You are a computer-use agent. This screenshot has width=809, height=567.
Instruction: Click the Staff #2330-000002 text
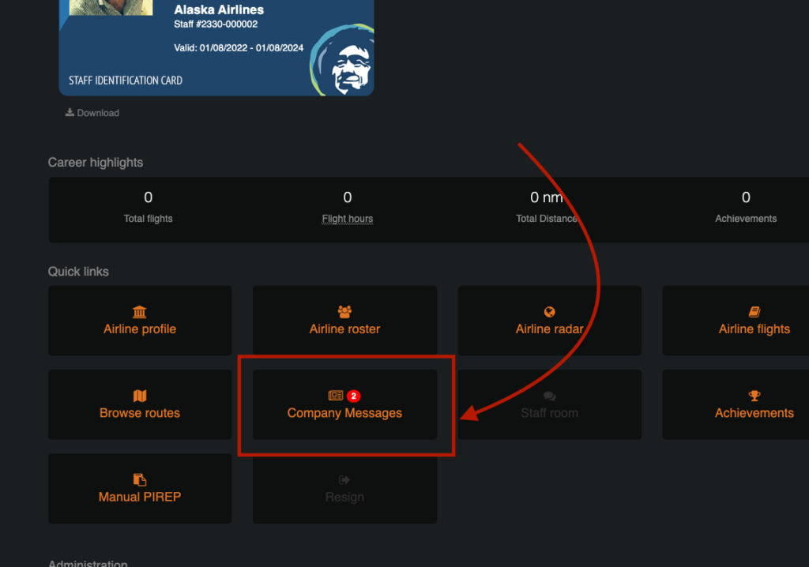coord(216,24)
